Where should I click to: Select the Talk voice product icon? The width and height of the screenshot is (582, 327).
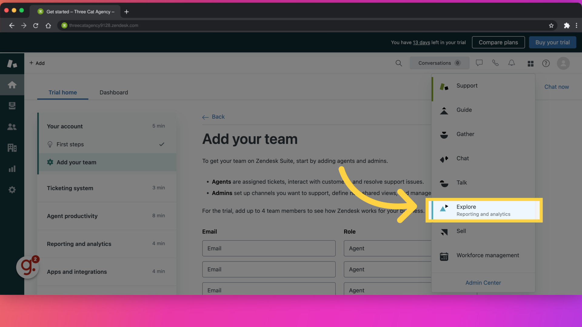coord(444,183)
